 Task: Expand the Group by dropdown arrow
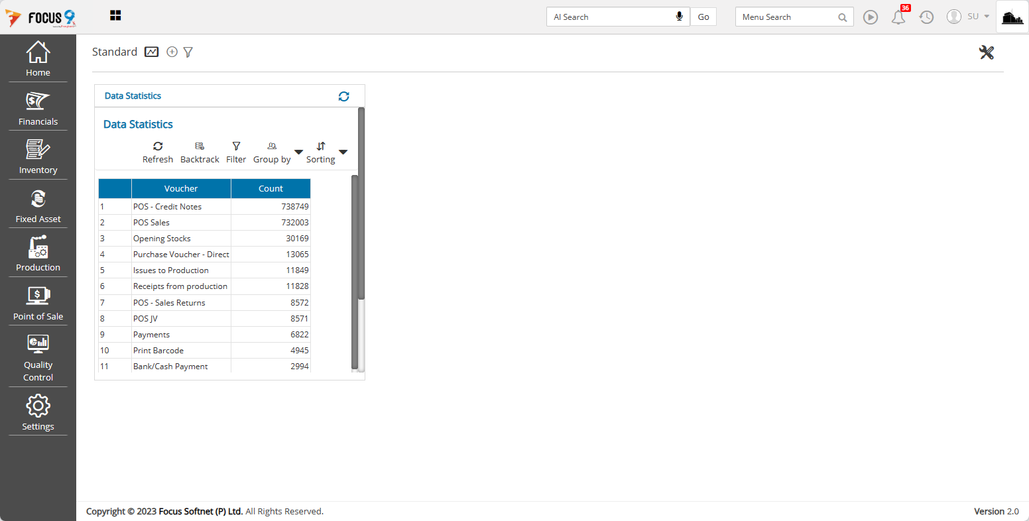coord(298,152)
